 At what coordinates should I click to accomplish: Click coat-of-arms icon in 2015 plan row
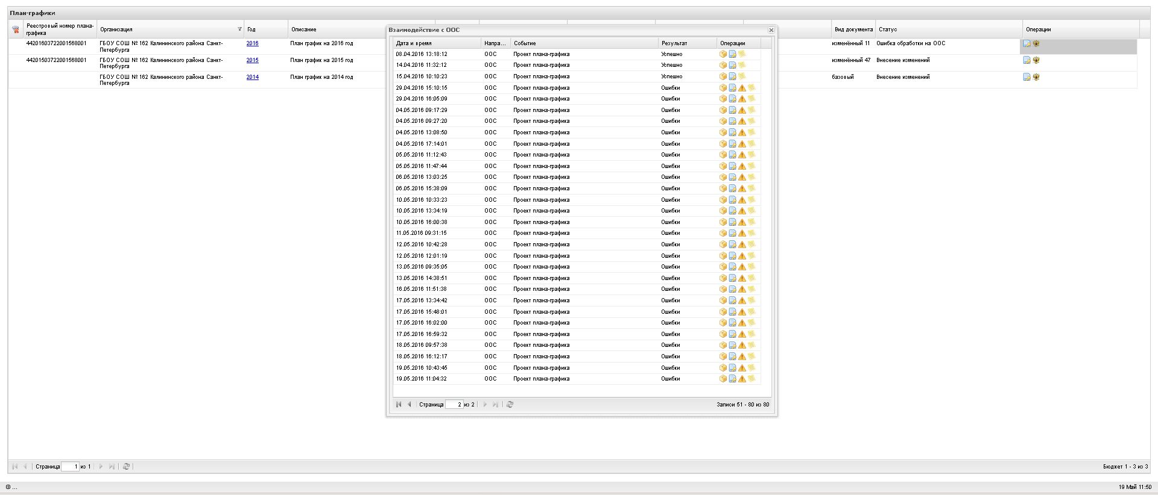click(1036, 60)
